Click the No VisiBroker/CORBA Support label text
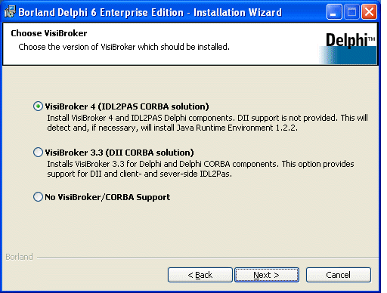 (x=107, y=197)
